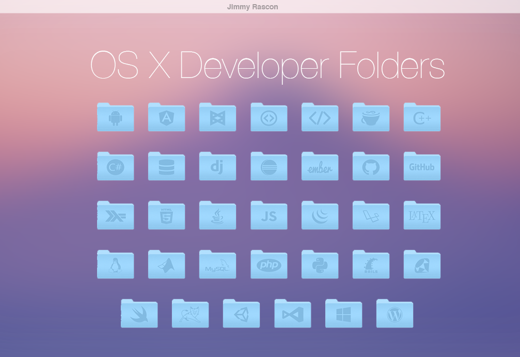Select the JS folder
520x357 pixels.
[x=269, y=215]
